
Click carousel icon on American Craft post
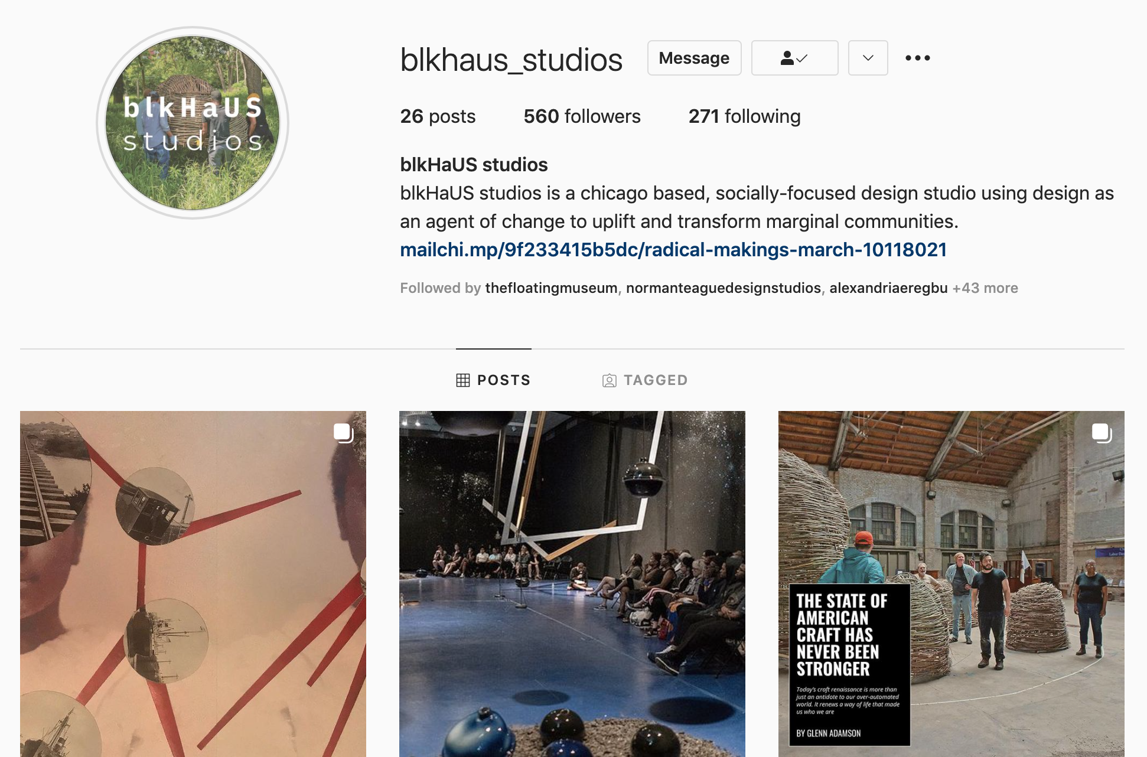pyautogui.click(x=1102, y=433)
